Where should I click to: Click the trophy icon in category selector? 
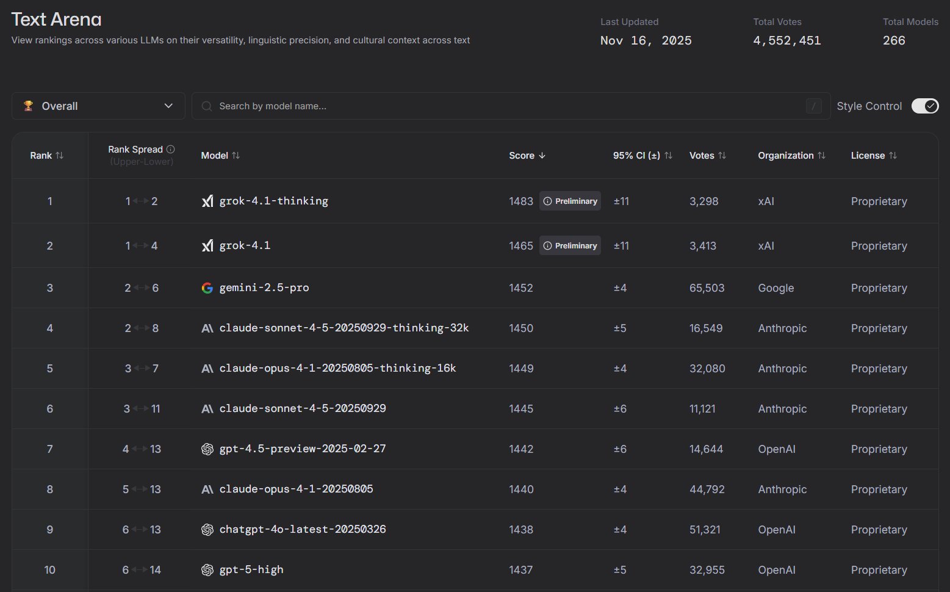pos(28,106)
